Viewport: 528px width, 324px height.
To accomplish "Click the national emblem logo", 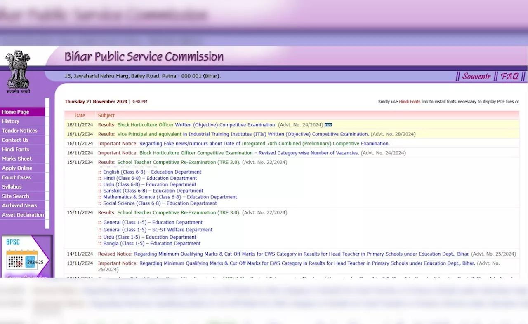I will (18, 72).
